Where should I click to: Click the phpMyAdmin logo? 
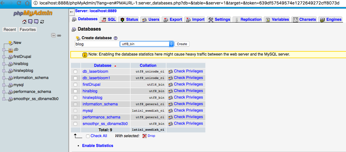pyautogui.click(x=33, y=13)
